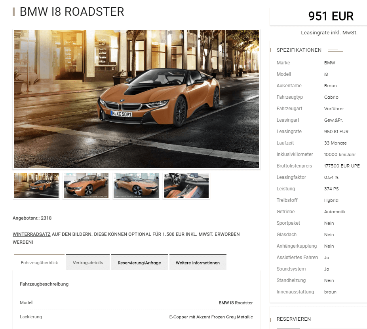Screen dimensions: 367x329
Task: Select the second thumbnail, car front view
Action: 86,186
